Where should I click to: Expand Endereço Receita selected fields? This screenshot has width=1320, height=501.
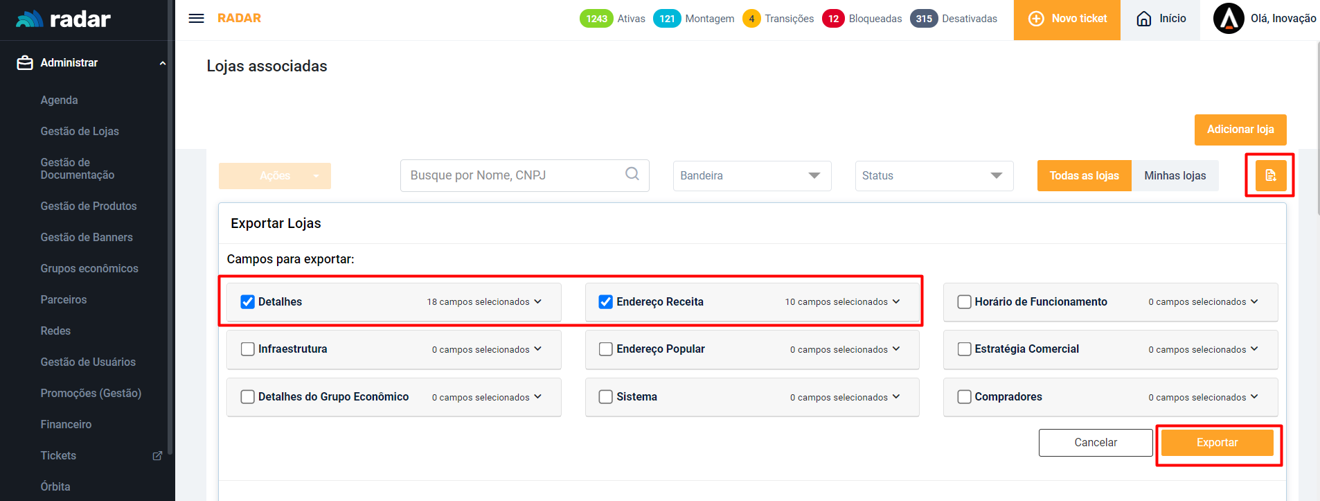(x=895, y=302)
